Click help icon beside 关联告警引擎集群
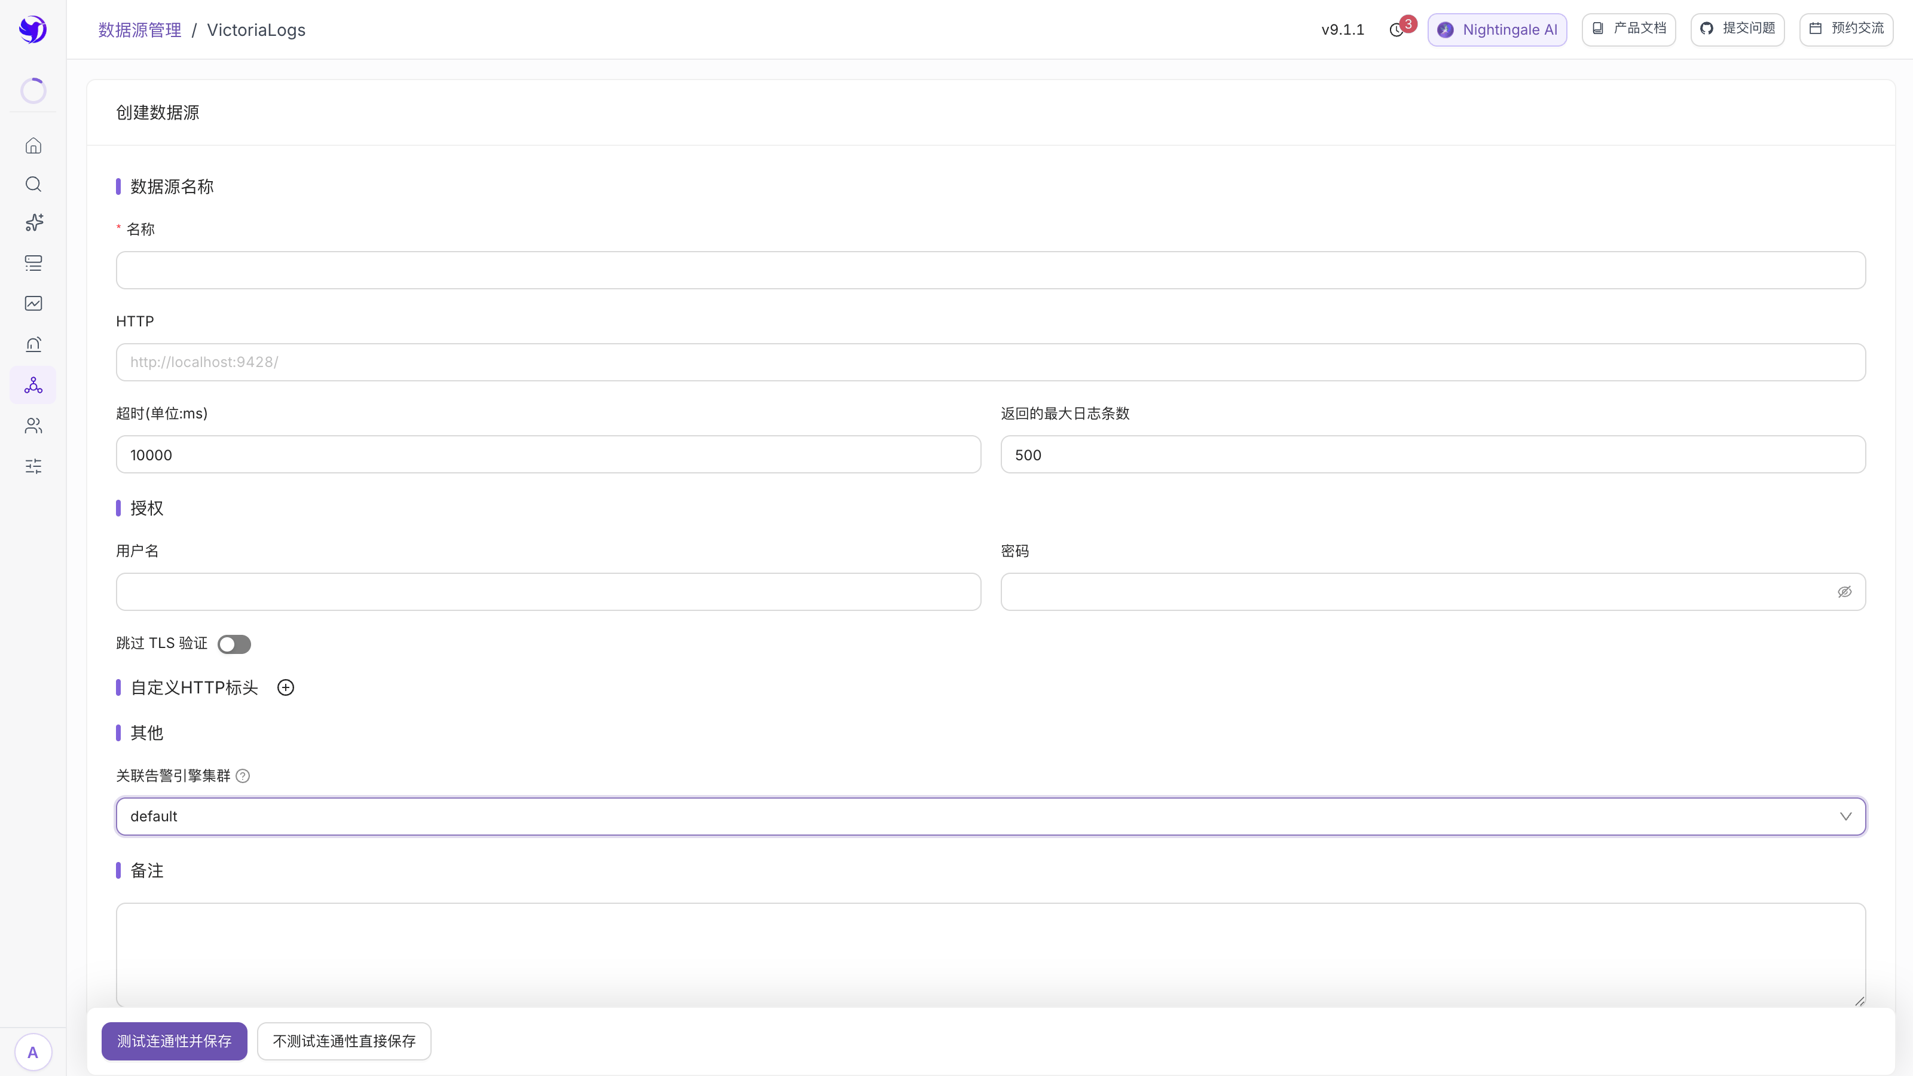 [x=243, y=776]
